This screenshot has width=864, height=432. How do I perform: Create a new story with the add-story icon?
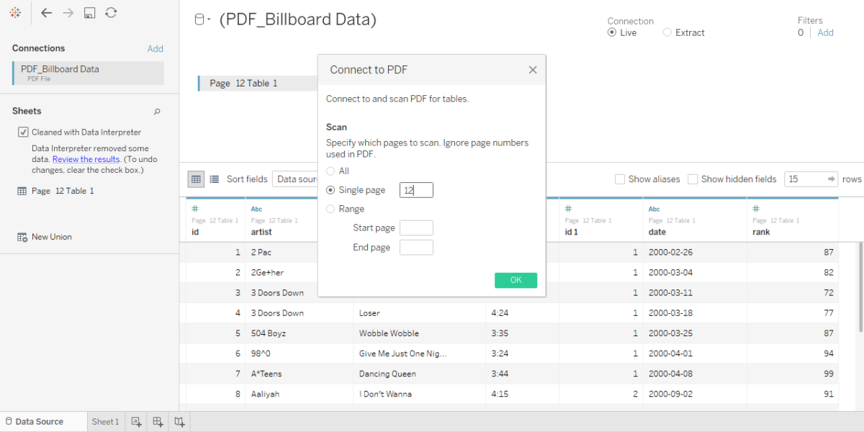(x=179, y=421)
